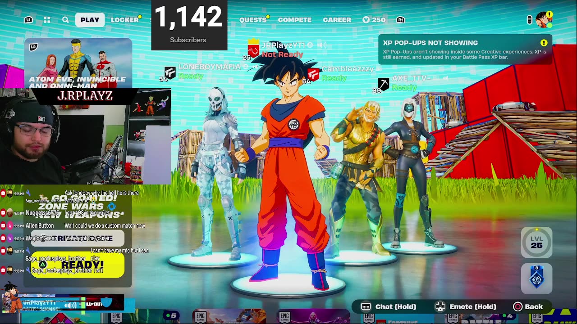
Task: Open the Goku profile avatar top right
Action: [x=544, y=20]
